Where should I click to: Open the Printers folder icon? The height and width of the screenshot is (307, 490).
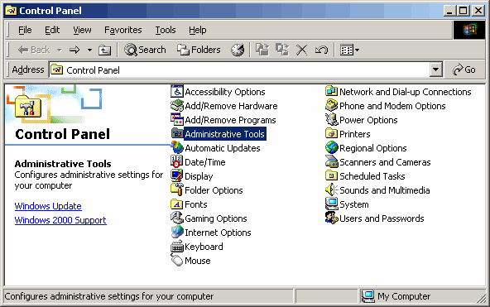(x=332, y=134)
